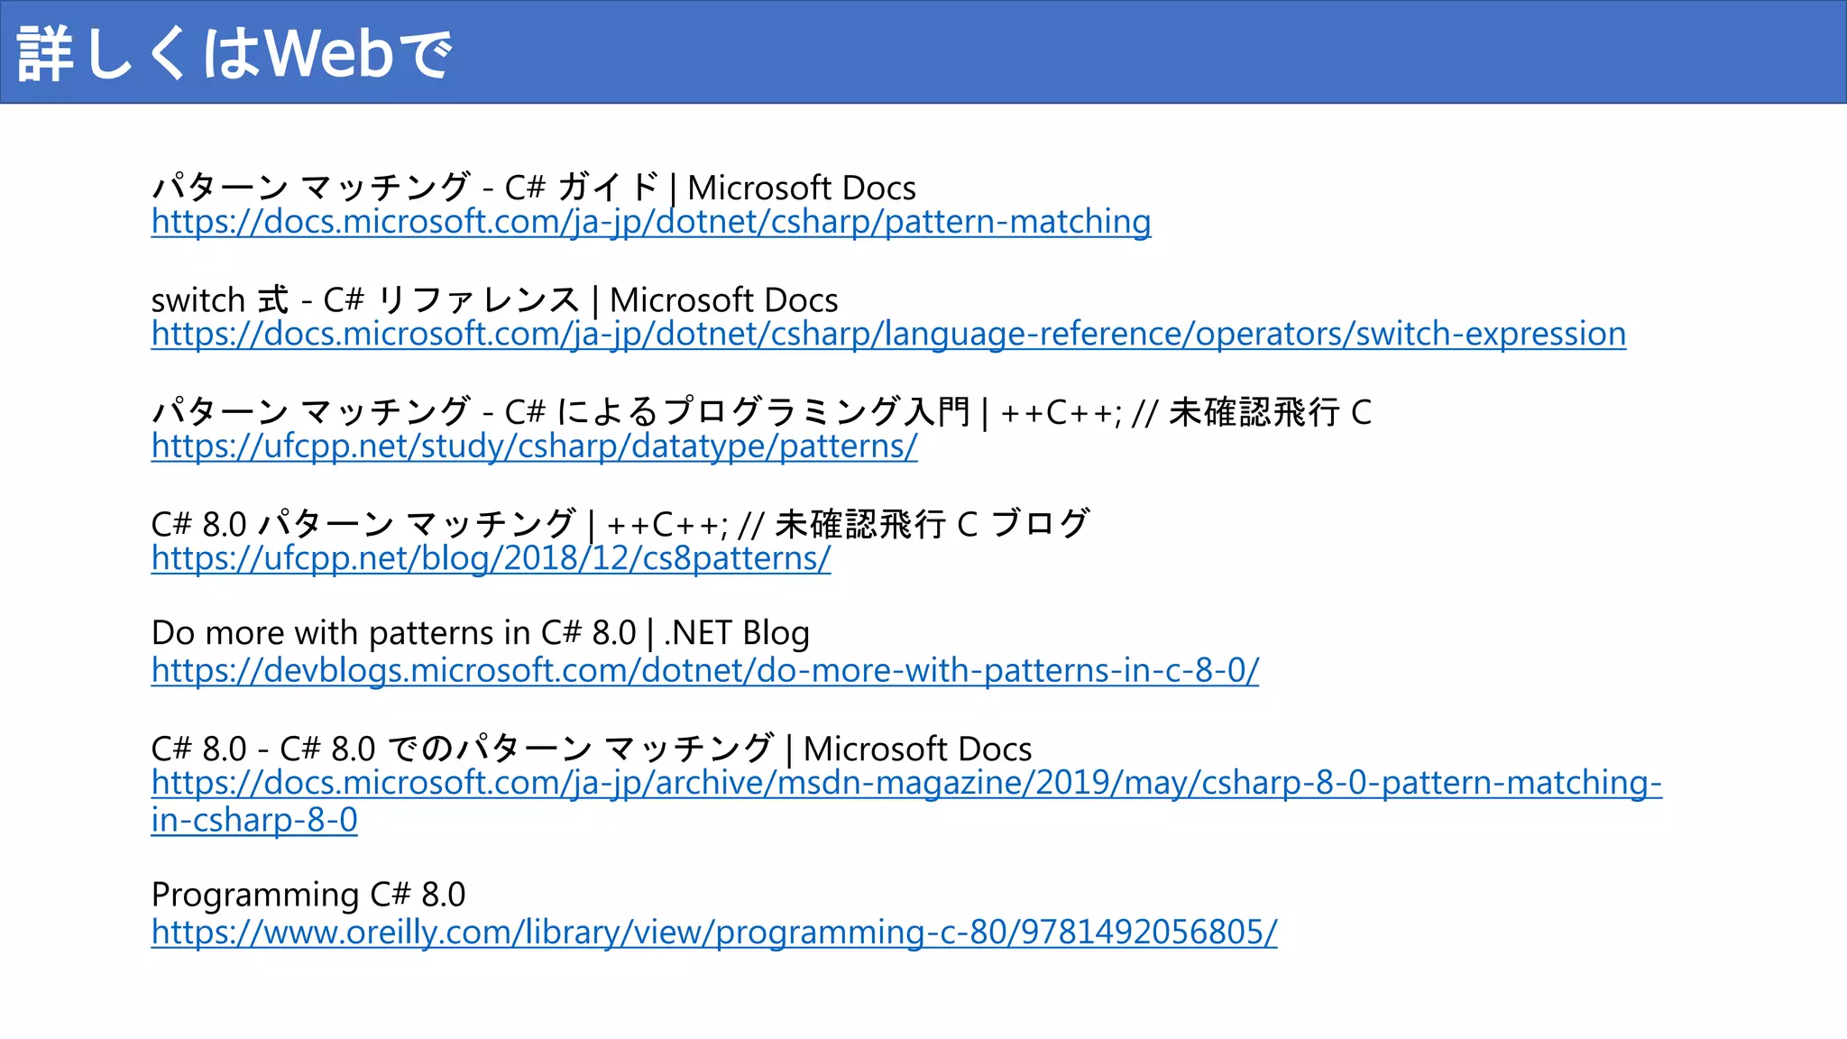This screenshot has width=1847, height=1039.
Task: Click the text C# 8.0 でのパターン マッチング line
Action: click(x=592, y=749)
